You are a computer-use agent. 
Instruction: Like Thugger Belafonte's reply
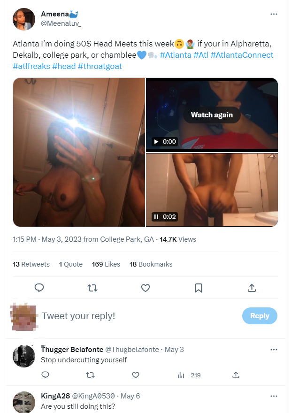coord(135,375)
